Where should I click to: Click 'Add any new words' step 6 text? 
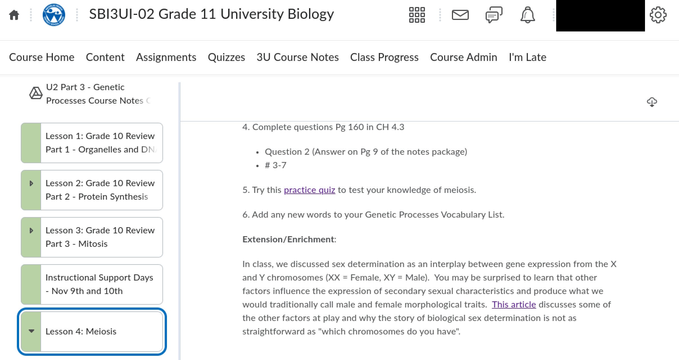pyautogui.click(x=373, y=215)
